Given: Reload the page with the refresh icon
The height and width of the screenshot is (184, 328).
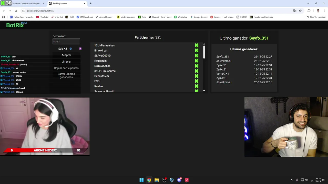Looking at the screenshot, I should (16, 11).
